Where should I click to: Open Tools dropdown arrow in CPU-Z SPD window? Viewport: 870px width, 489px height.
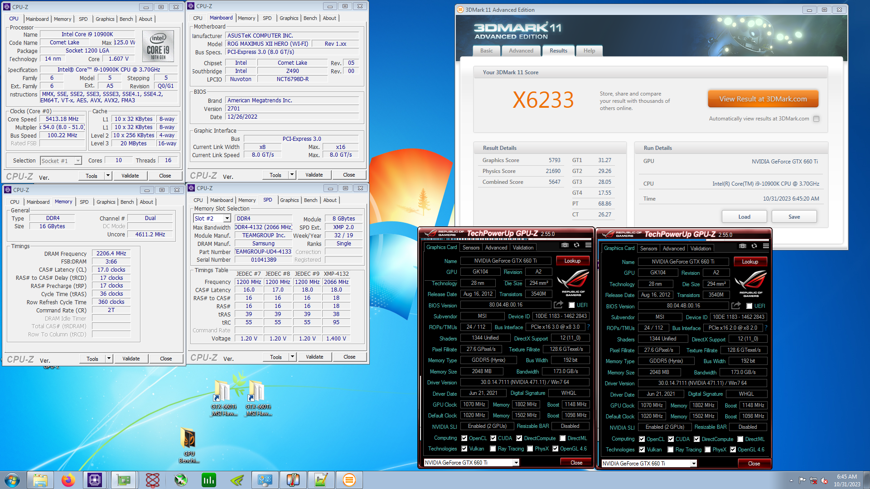(292, 357)
